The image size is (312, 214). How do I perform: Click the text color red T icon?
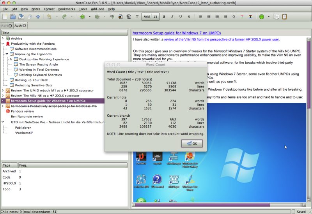point(242,17)
